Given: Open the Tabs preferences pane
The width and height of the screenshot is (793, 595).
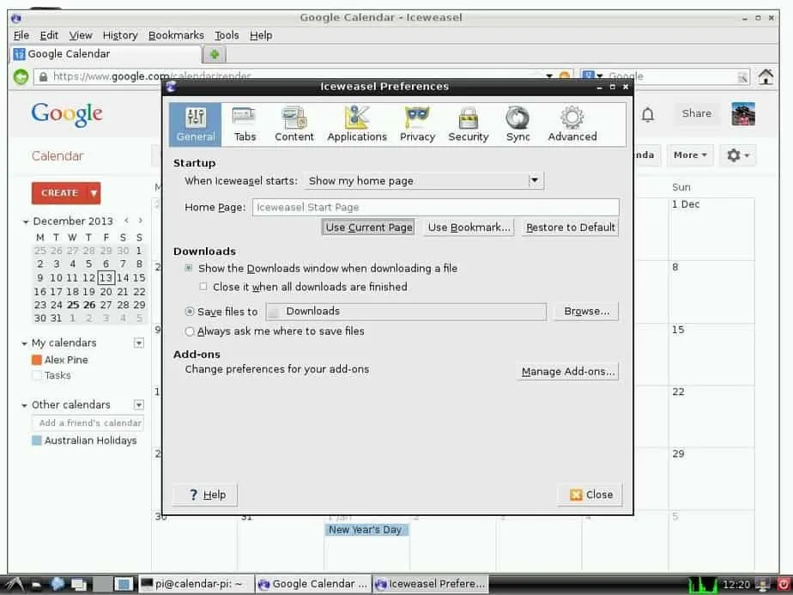Looking at the screenshot, I should [x=245, y=124].
